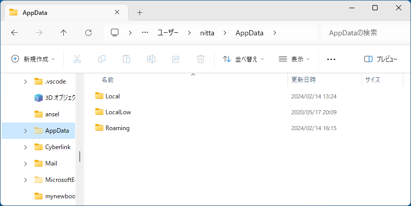
Task: Expand the AppData tree node
Action: [26, 131]
